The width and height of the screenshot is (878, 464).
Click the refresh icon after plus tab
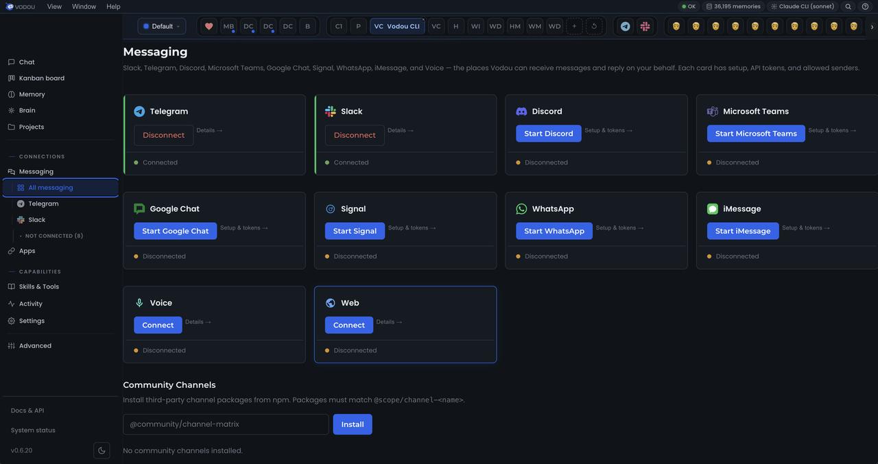[x=594, y=26]
